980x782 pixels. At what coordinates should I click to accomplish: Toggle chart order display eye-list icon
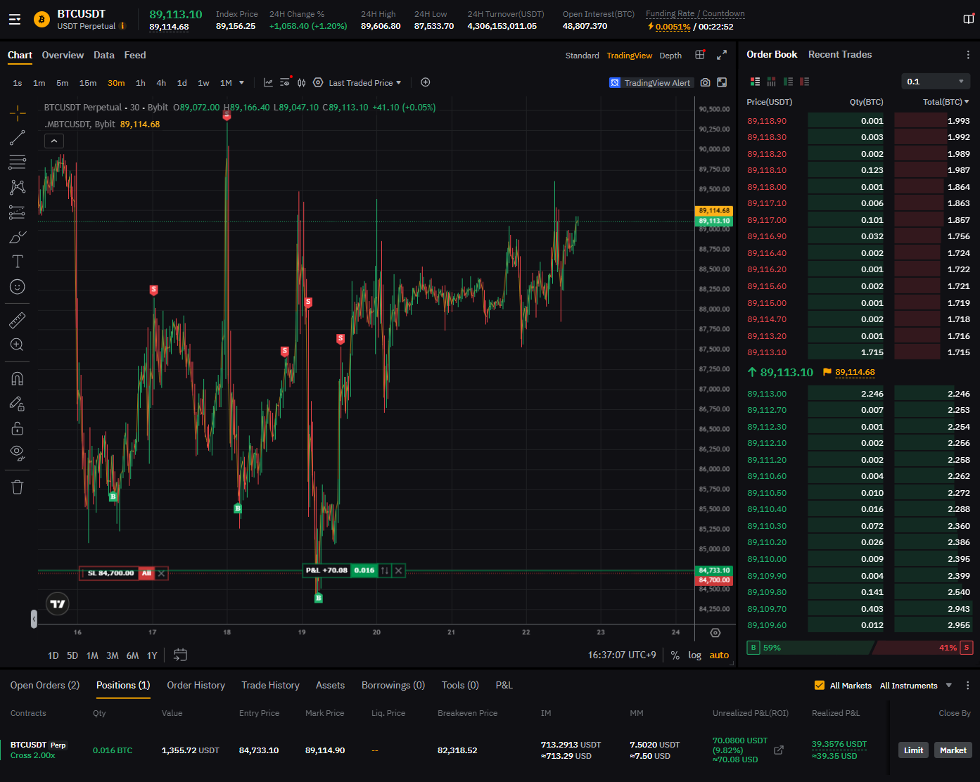pyautogui.click(x=285, y=82)
